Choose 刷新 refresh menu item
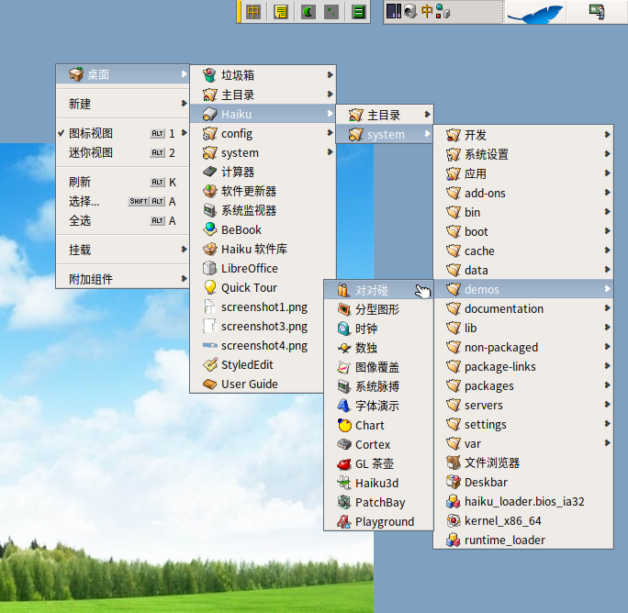Viewport: 628px width, 613px height. (x=122, y=182)
